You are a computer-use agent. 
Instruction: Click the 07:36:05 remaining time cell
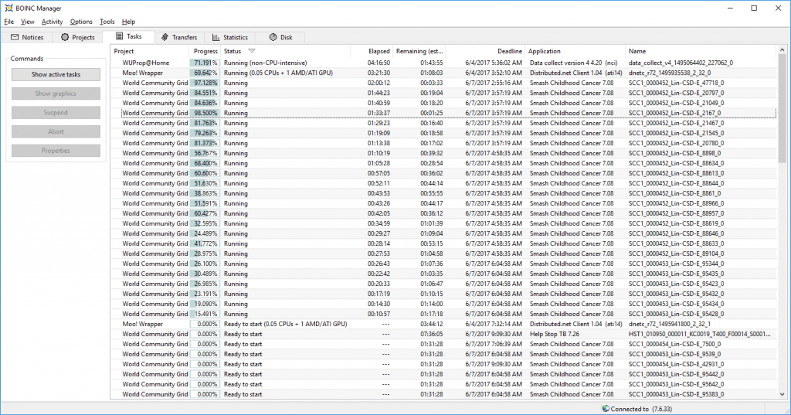(431, 334)
